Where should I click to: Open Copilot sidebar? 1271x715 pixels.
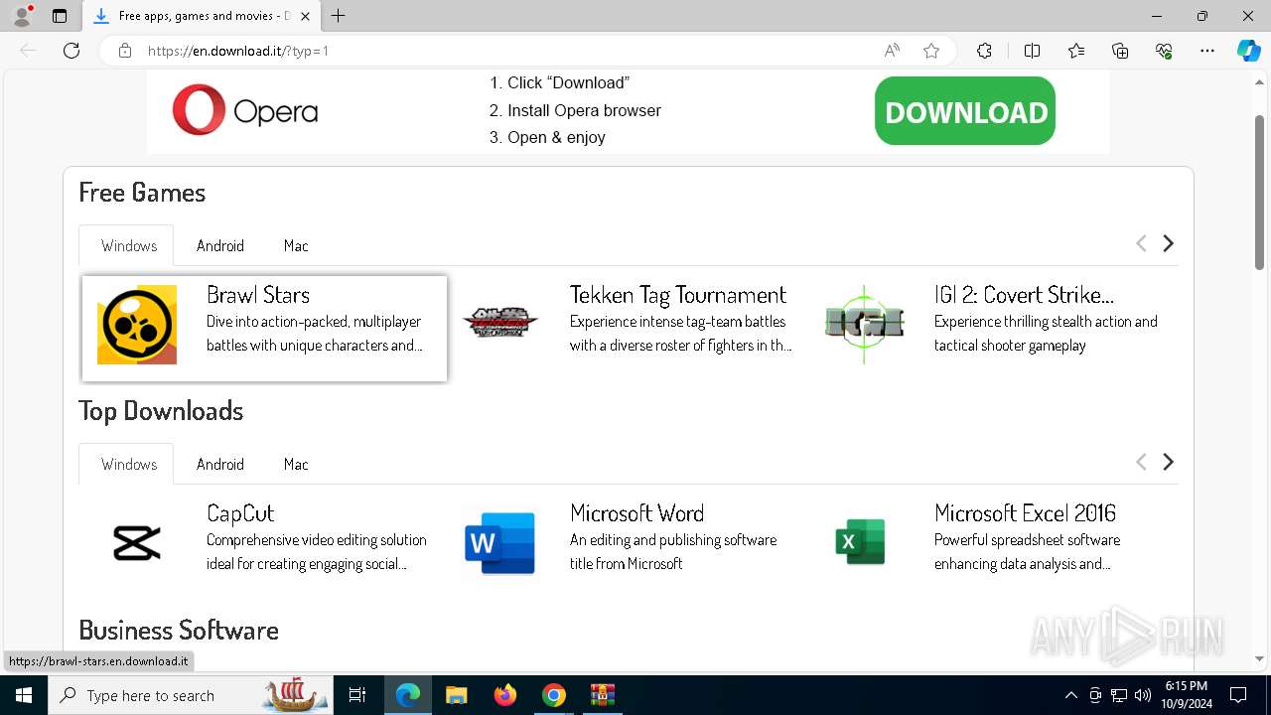[x=1248, y=51]
